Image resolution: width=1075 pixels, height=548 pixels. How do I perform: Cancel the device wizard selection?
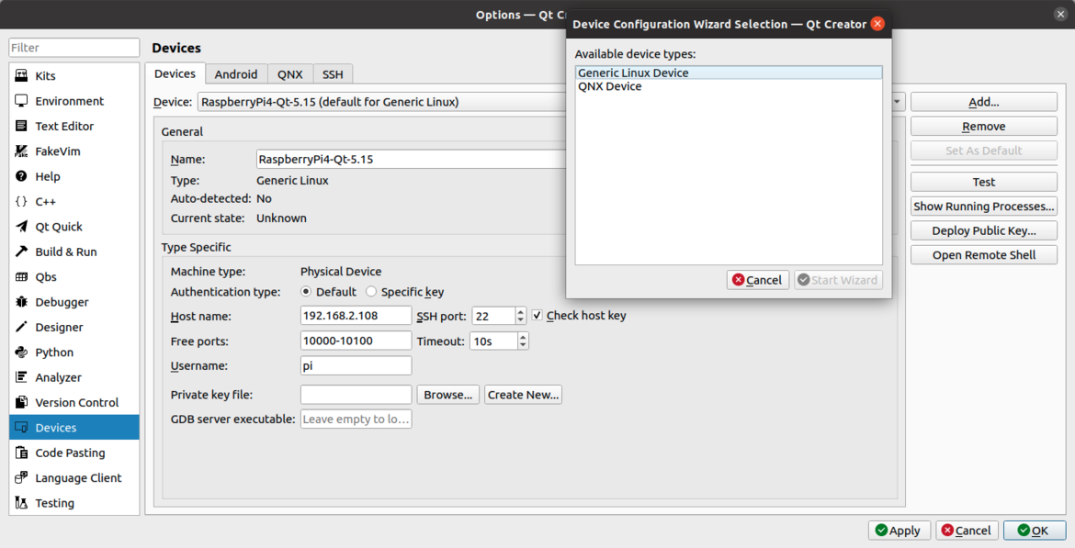(758, 280)
